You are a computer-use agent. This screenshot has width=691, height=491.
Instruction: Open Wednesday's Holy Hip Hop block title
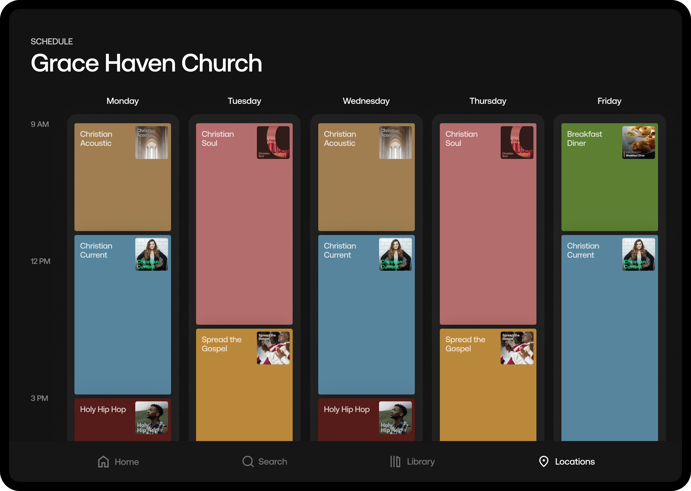tap(347, 409)
